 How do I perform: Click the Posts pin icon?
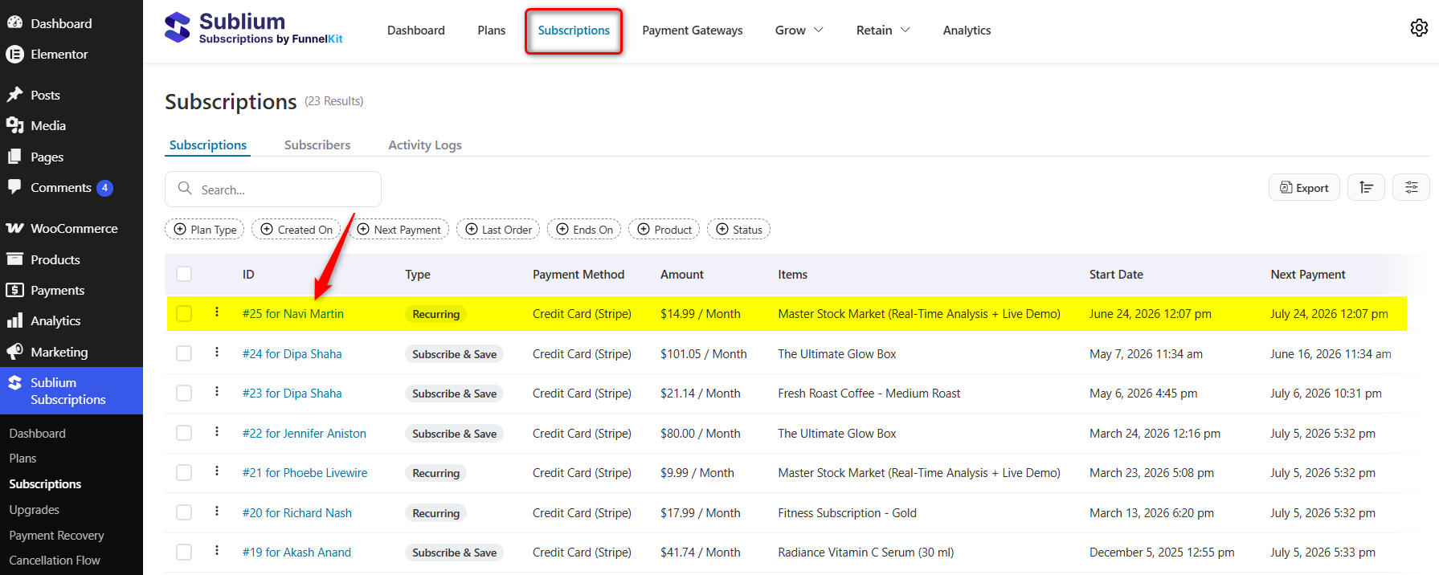pyautogui.click(x=14, y=95)
